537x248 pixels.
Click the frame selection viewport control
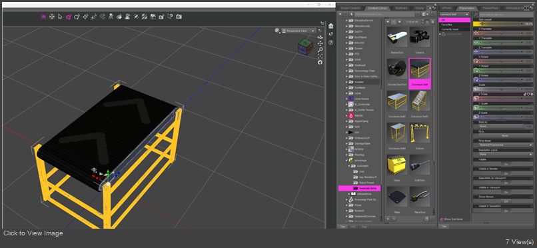click(320, 56)
